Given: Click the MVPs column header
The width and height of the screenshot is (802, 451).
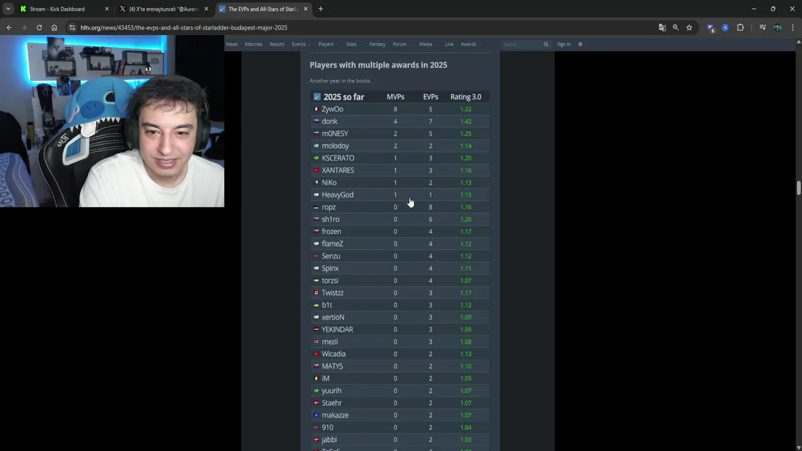Looking at the screenshot, I should (395, 97).
